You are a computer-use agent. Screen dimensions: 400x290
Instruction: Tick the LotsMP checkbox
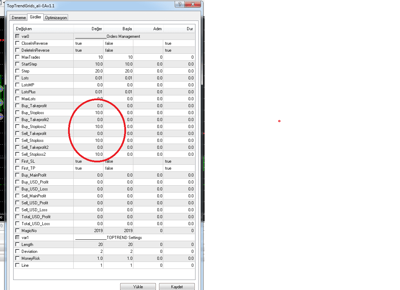coord(17,85)
